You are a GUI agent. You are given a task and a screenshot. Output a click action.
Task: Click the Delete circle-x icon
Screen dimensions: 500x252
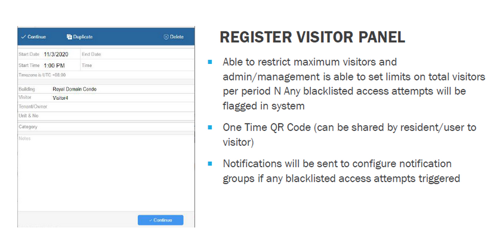coord(166,37)
